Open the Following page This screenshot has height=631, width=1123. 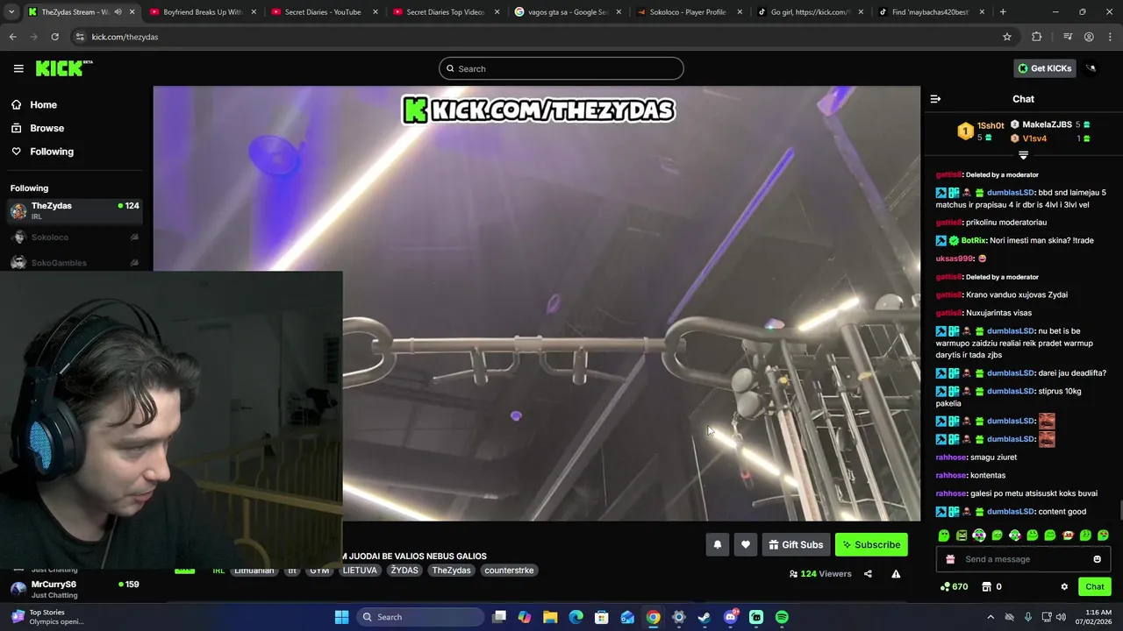(x=52, y=152)
